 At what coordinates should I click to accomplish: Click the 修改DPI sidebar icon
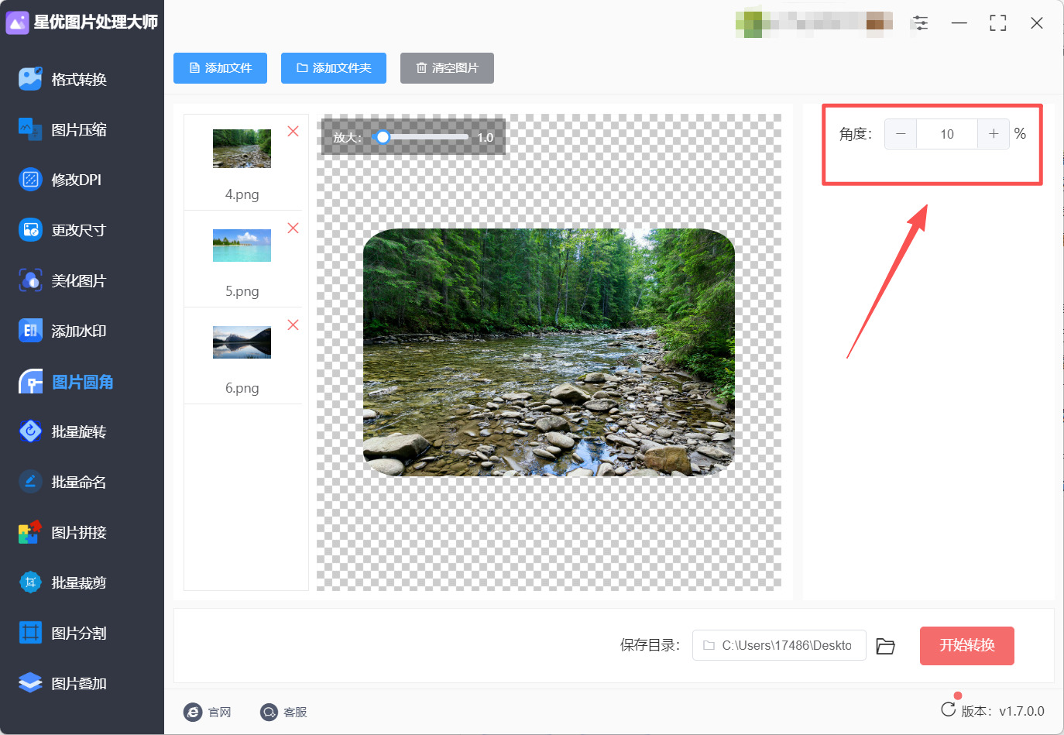click(30, 180)
